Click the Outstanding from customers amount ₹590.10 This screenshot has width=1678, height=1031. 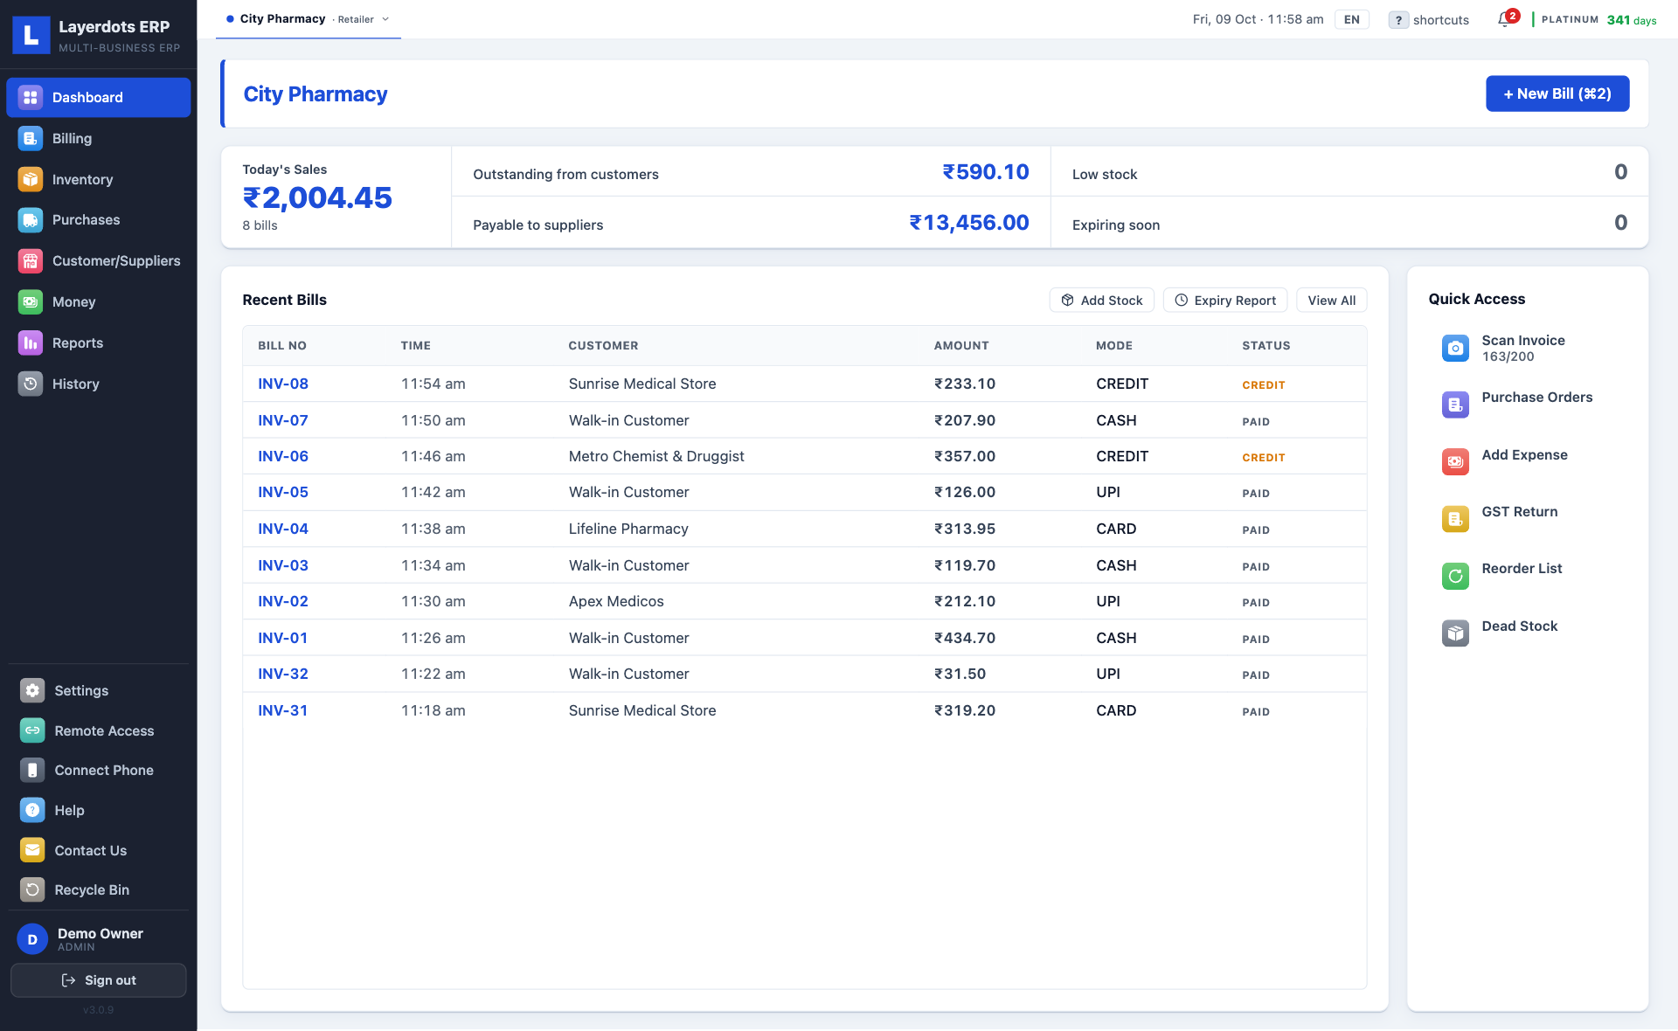pos(985,172)
